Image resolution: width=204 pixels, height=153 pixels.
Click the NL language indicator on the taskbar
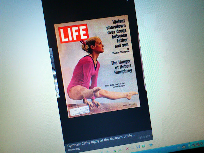[178, 148]
